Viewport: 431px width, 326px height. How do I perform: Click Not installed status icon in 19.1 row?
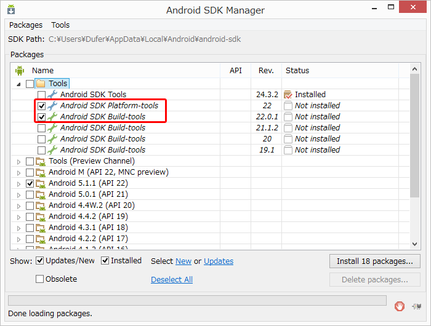288,150
